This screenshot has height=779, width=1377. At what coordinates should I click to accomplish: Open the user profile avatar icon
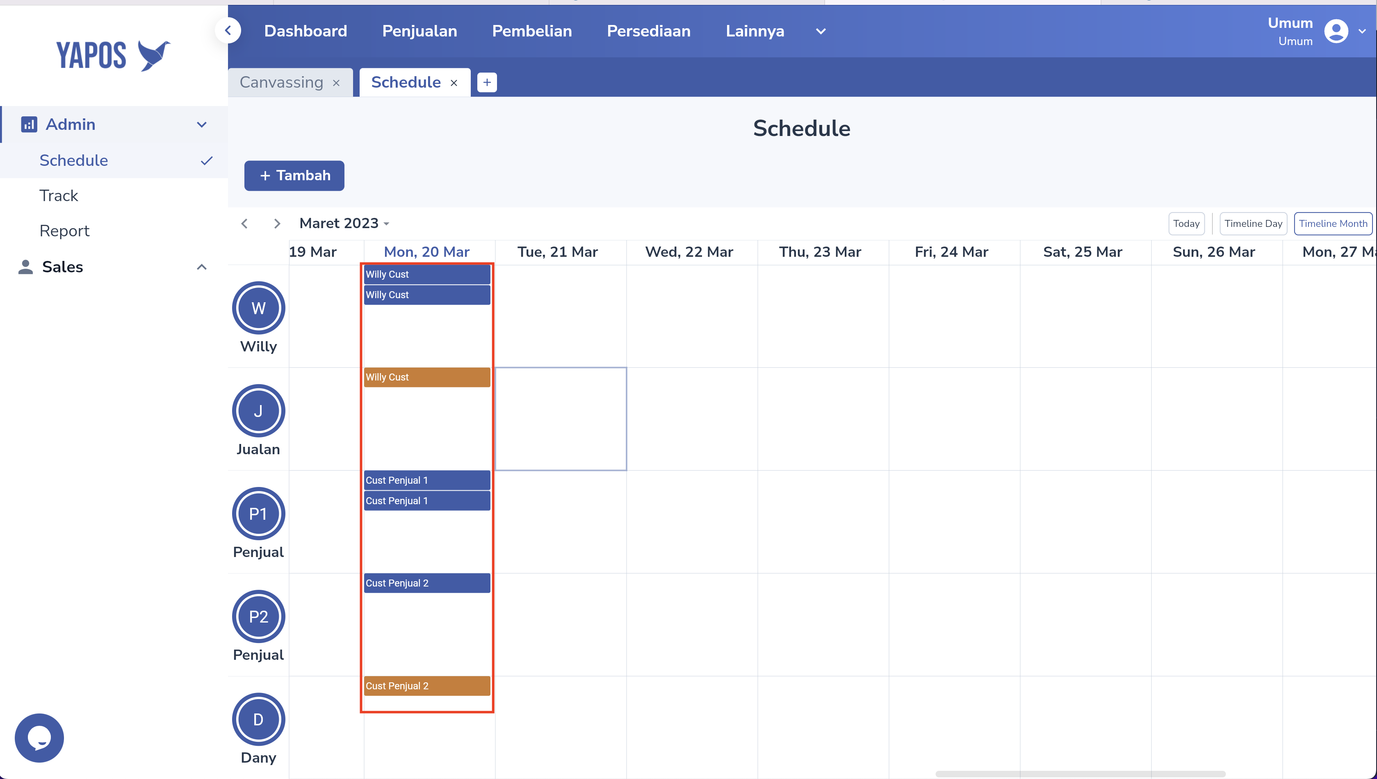coord(1336,31)
